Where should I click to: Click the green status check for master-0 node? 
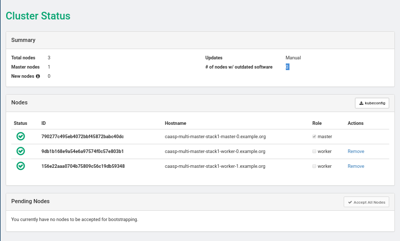click(x=20, y=137)
